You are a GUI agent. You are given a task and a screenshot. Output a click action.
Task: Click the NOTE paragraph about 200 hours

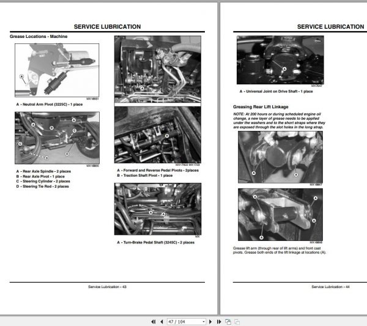coord(279,120)
